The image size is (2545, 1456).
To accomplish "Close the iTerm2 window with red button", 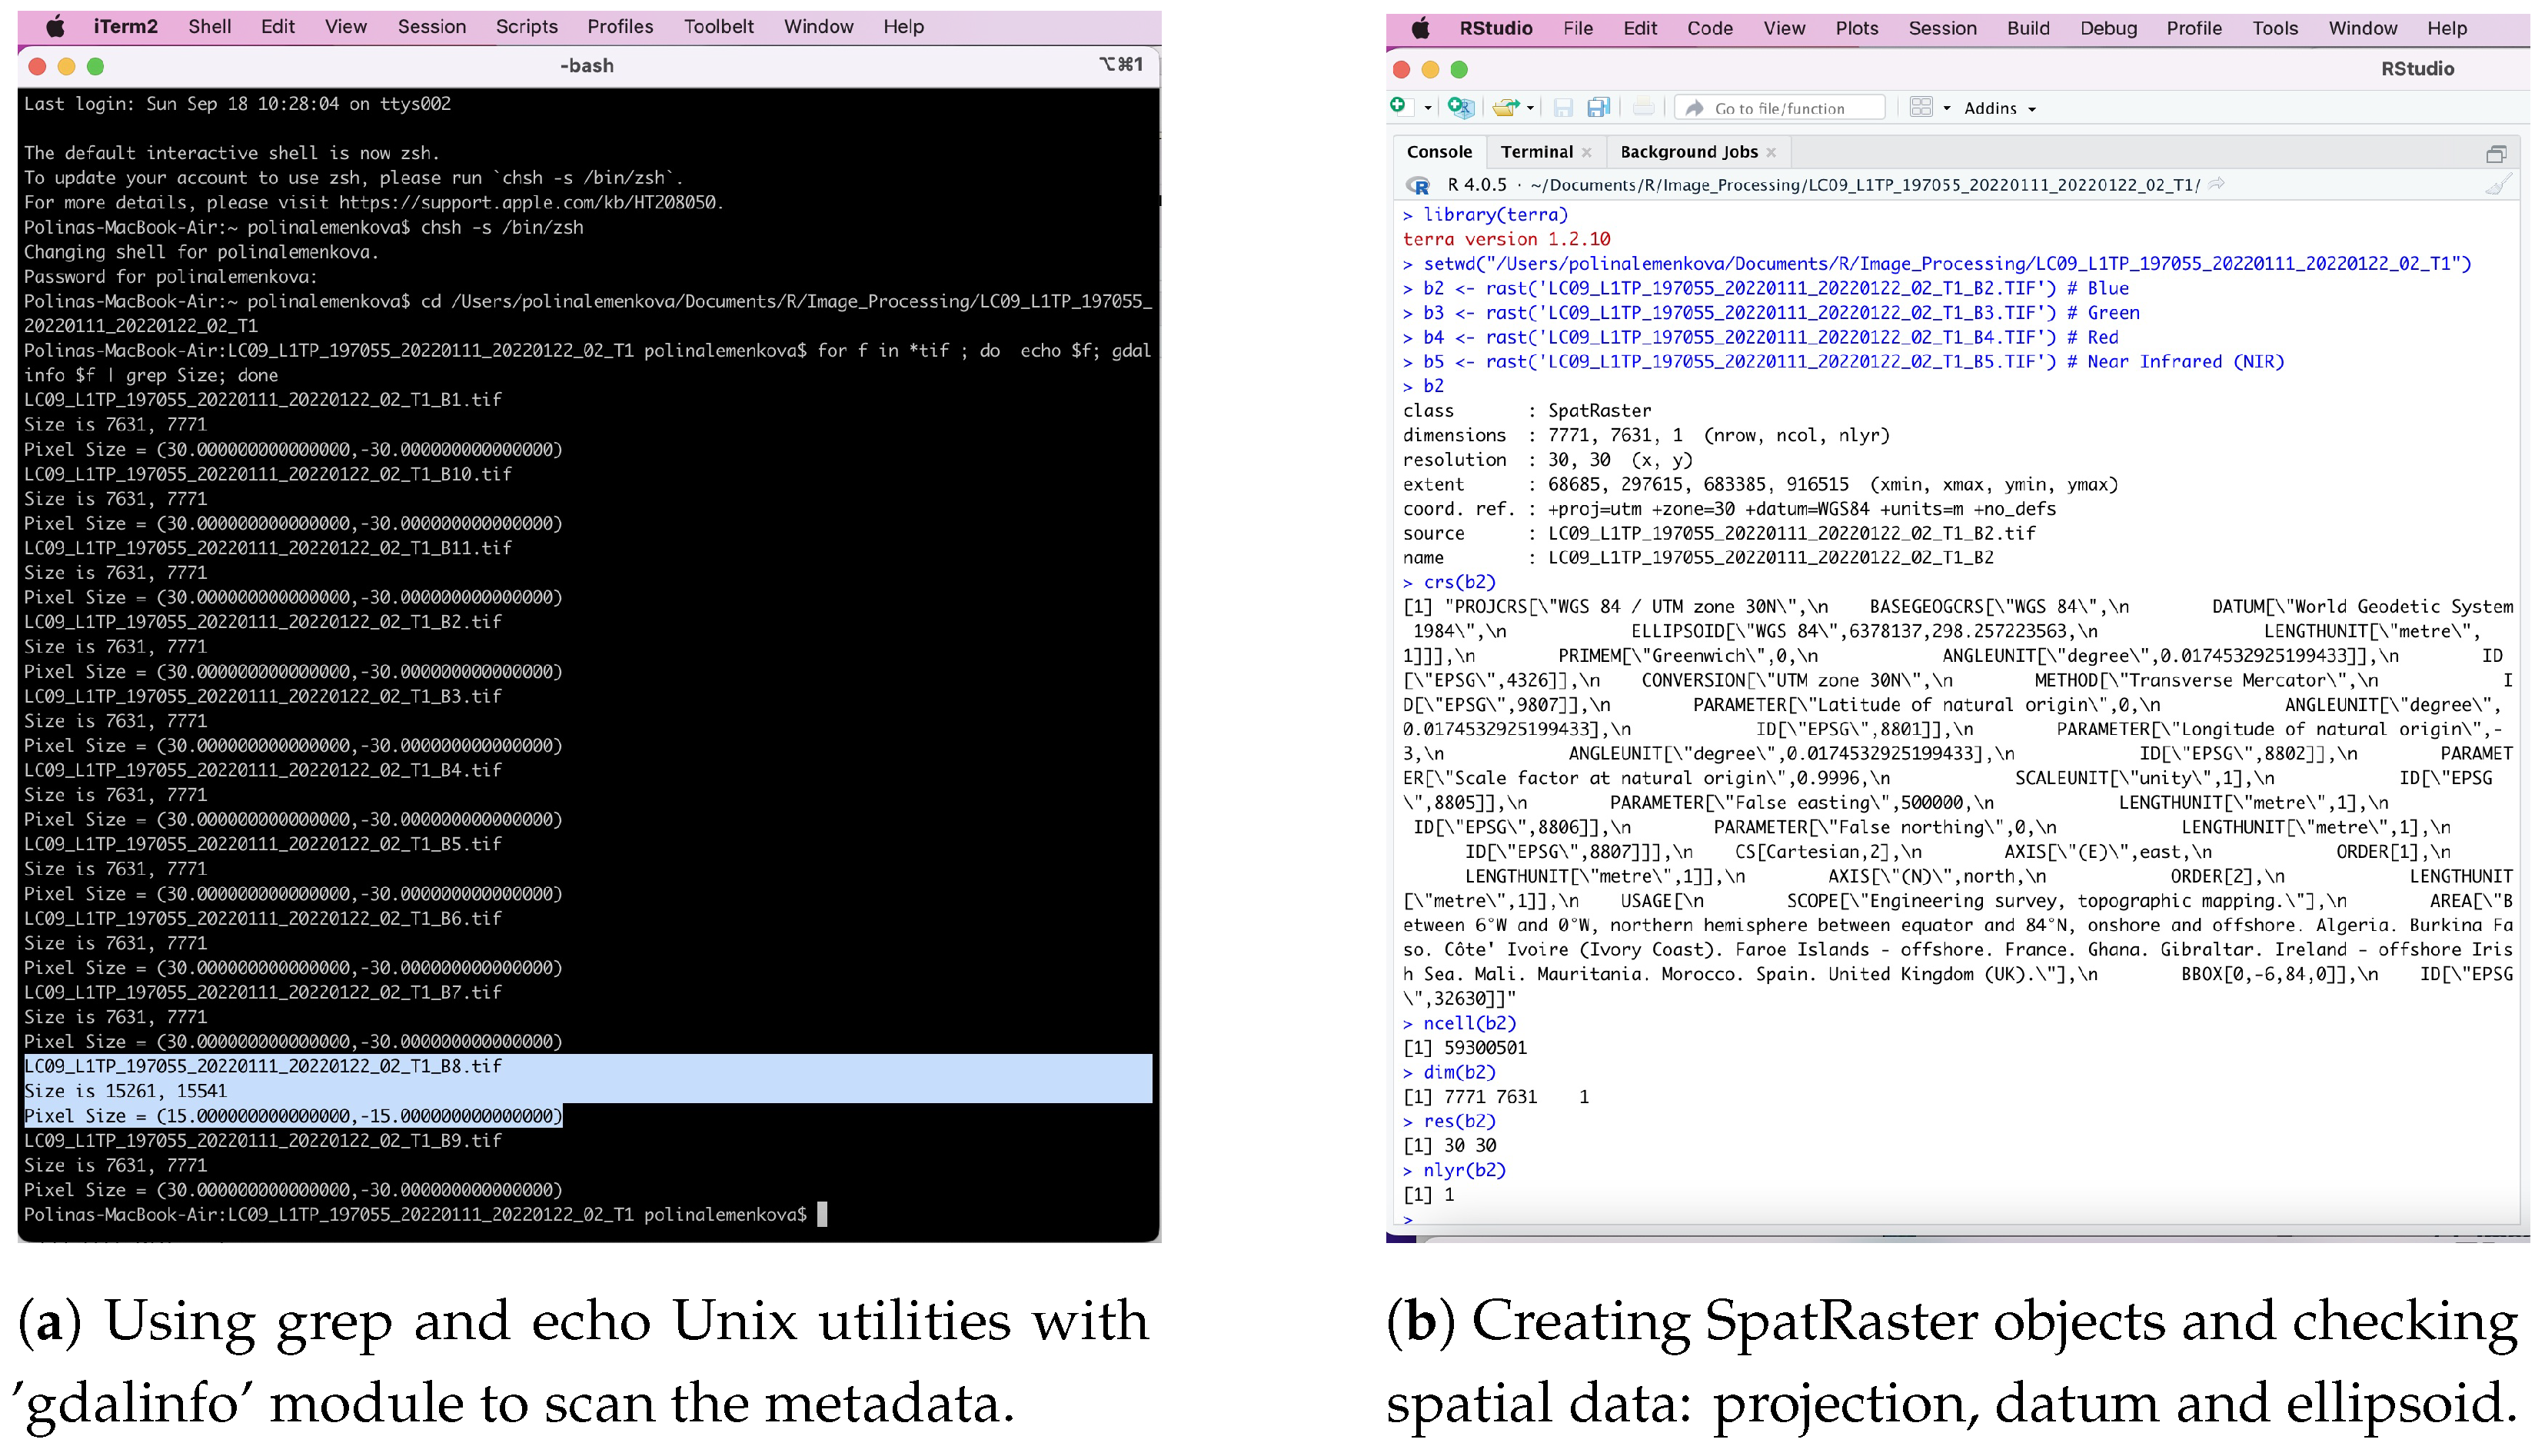I will [38, 66].
